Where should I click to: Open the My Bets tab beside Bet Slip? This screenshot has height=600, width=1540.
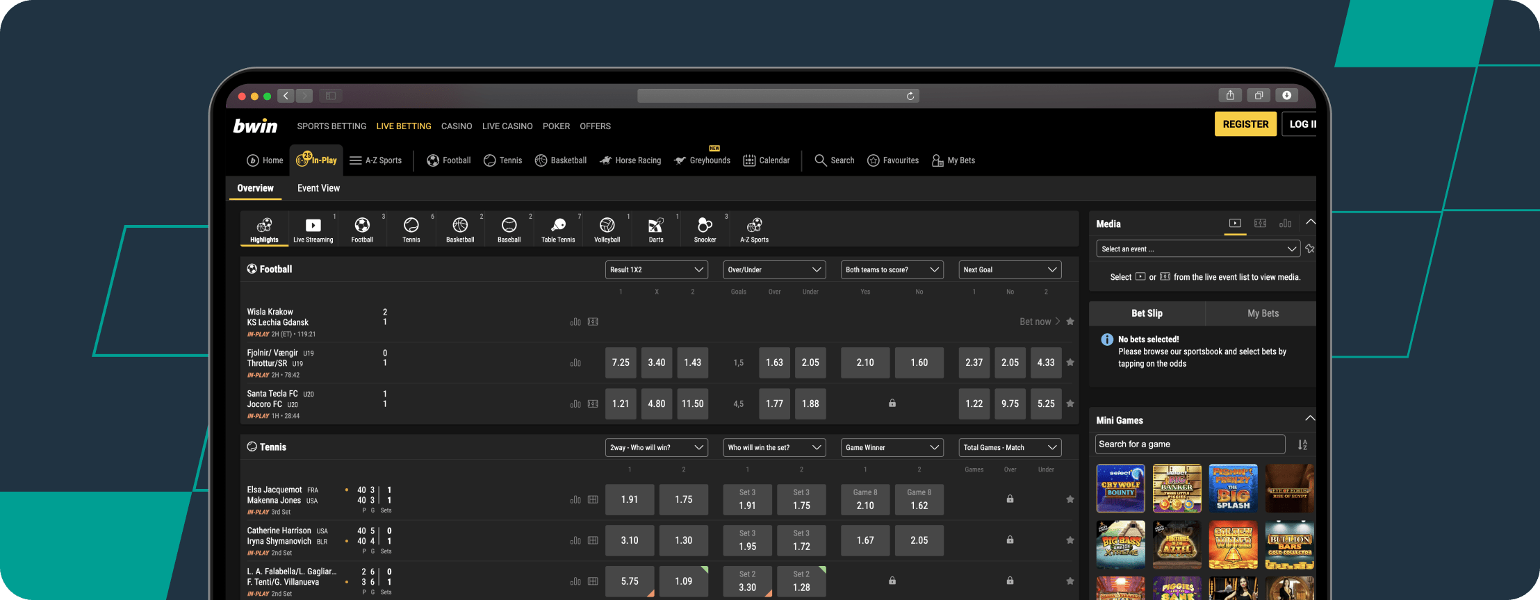pyautogui.click(x=1263, y=313)
